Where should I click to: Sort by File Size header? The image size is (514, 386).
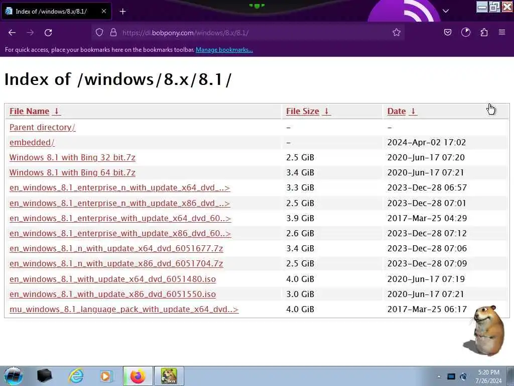point(303,111)
